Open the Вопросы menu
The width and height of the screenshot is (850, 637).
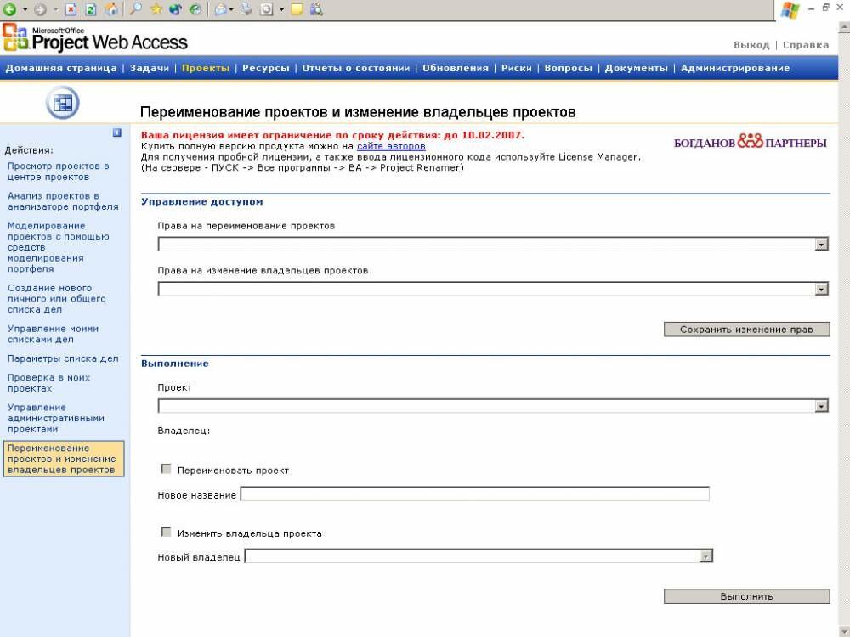pos(568,68)
